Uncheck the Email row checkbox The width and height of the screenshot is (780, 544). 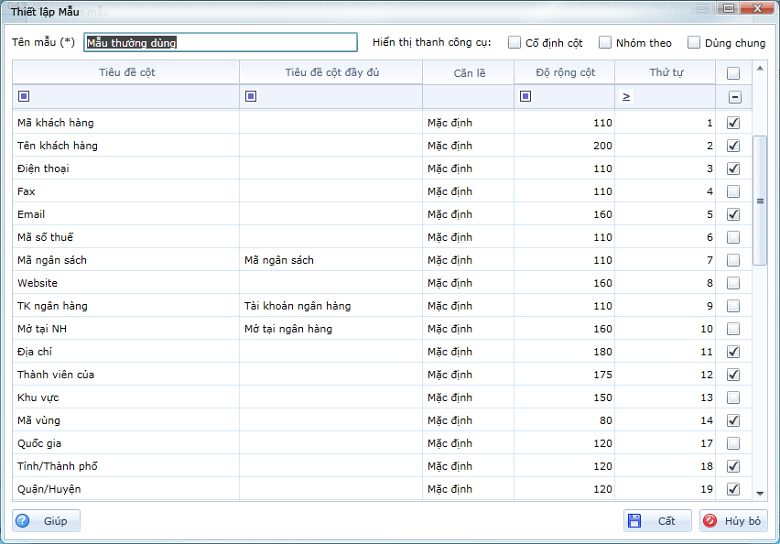click(x=733, y=214)
